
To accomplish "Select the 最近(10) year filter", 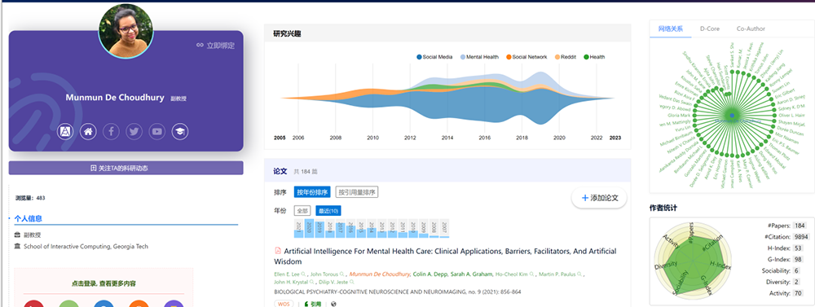I will click(328, 211).
